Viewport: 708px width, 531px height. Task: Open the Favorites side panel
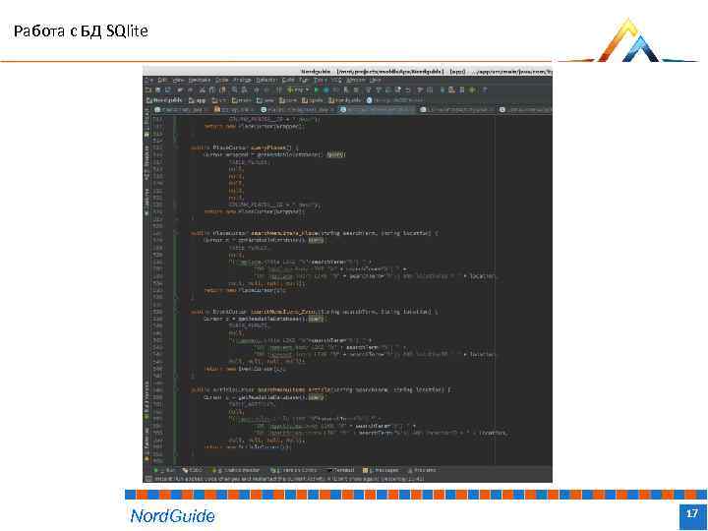tap(147, 444)
